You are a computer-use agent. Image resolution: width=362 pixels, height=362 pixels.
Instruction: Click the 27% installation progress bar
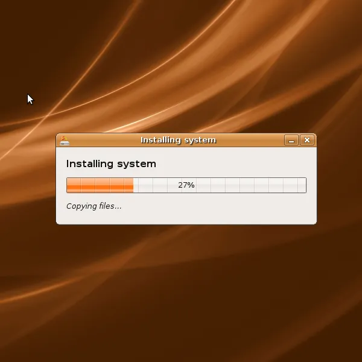pos(186,185)
